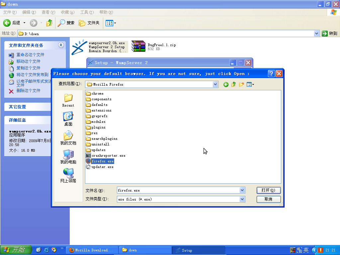The height and width of the screenshot is (255, 340).
Task: Select the uninstall folder
Action: [x=98, y=144]
